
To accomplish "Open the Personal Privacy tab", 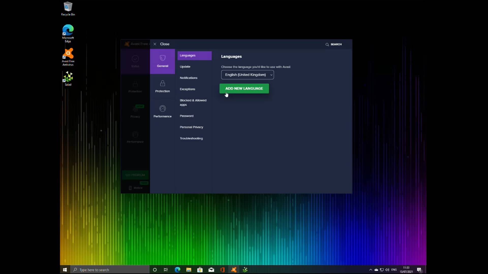I will coord(191,127).
